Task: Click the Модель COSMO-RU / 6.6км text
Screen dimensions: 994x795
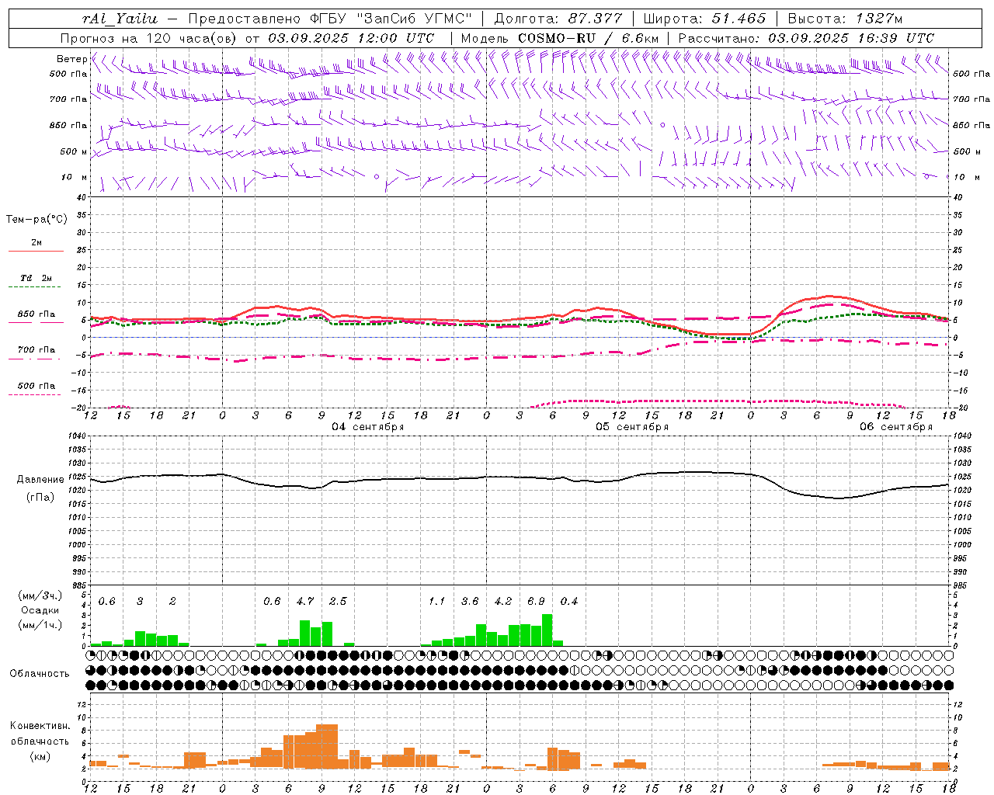Action: pos(559,38)
